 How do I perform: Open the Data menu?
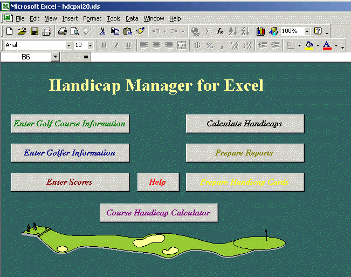[132, 18]
